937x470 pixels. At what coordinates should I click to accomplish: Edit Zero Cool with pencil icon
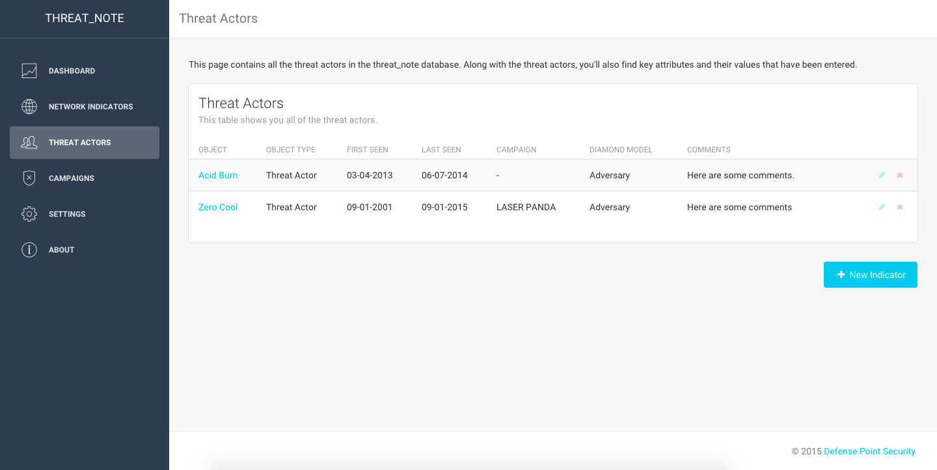click(x=882, y=207)
